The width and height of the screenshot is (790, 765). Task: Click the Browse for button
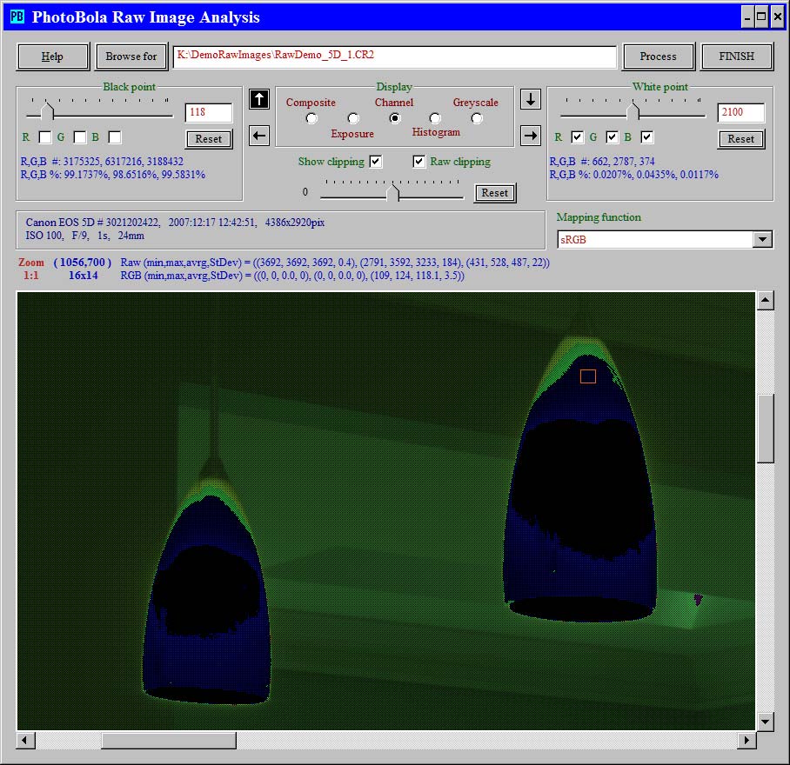(131, 57)
